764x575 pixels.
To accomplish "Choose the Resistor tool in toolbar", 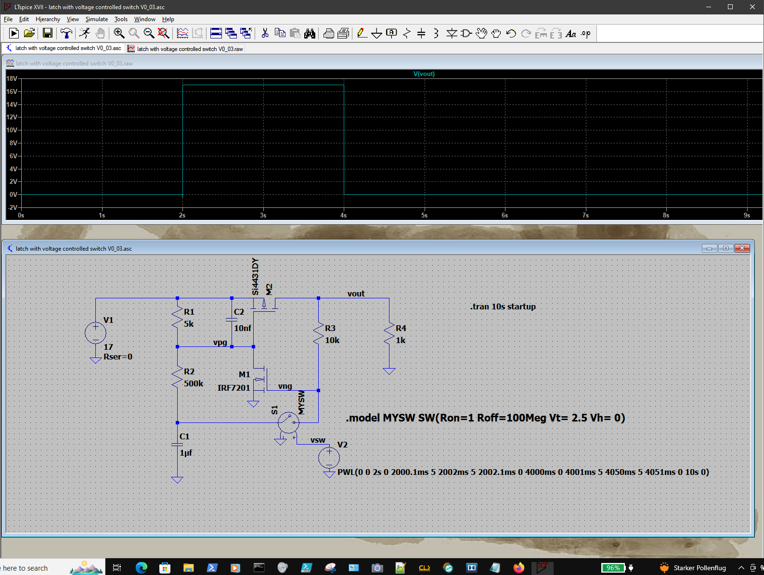I will click(407, 33).
